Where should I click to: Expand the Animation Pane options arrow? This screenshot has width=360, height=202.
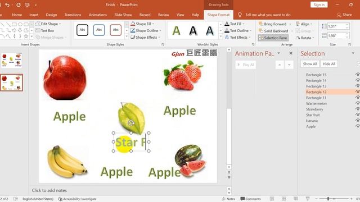tap(279, 53)
